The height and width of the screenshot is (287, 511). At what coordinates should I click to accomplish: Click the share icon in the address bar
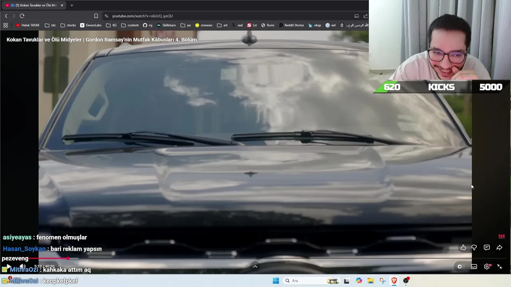point(365,16)
